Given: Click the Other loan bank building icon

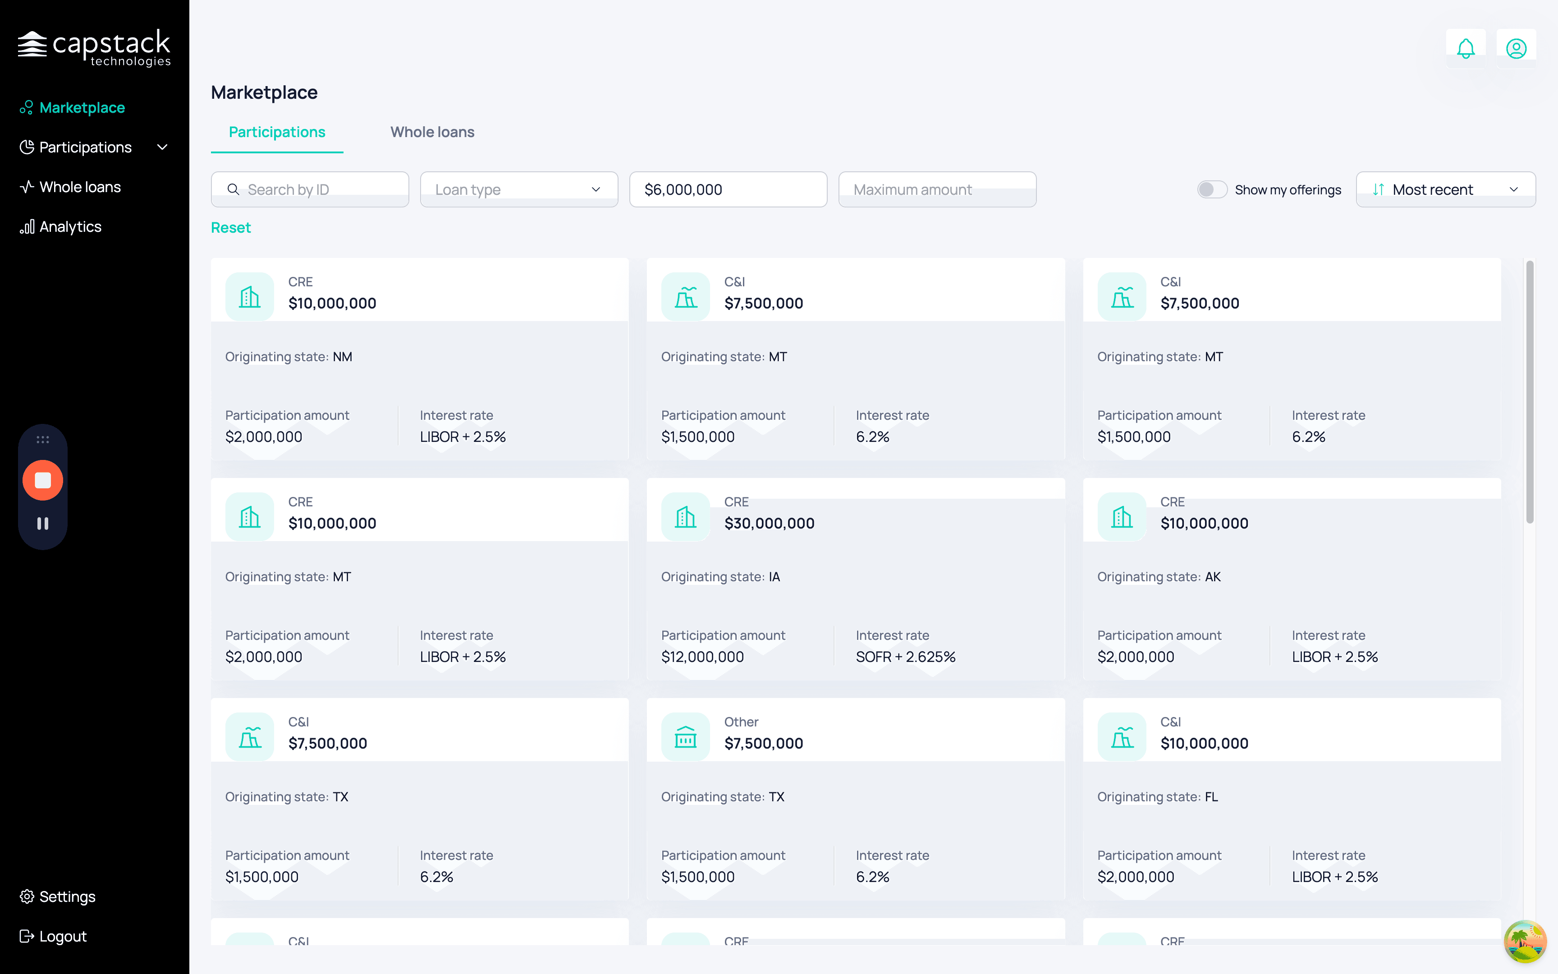Looking at the screenshot, I should point(686,737).
